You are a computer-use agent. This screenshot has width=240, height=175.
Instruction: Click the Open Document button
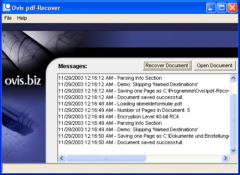215,65
